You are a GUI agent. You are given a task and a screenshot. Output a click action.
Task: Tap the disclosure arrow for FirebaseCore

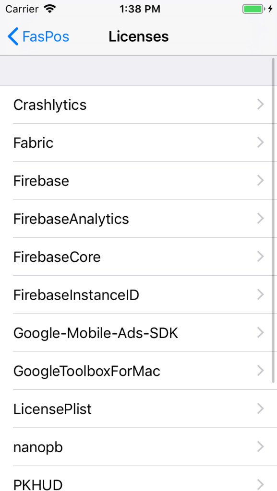260,257
